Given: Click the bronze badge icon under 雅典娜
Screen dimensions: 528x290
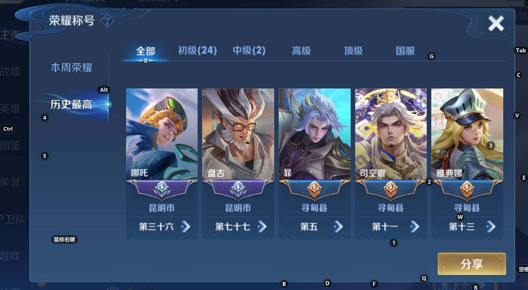Looking at the screenshot, I should point(467,190).
